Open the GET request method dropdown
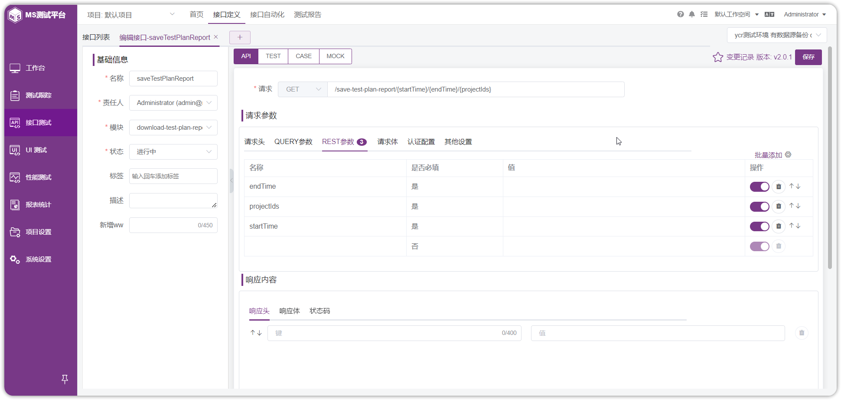The image size is (841, 400). [303, 89]
